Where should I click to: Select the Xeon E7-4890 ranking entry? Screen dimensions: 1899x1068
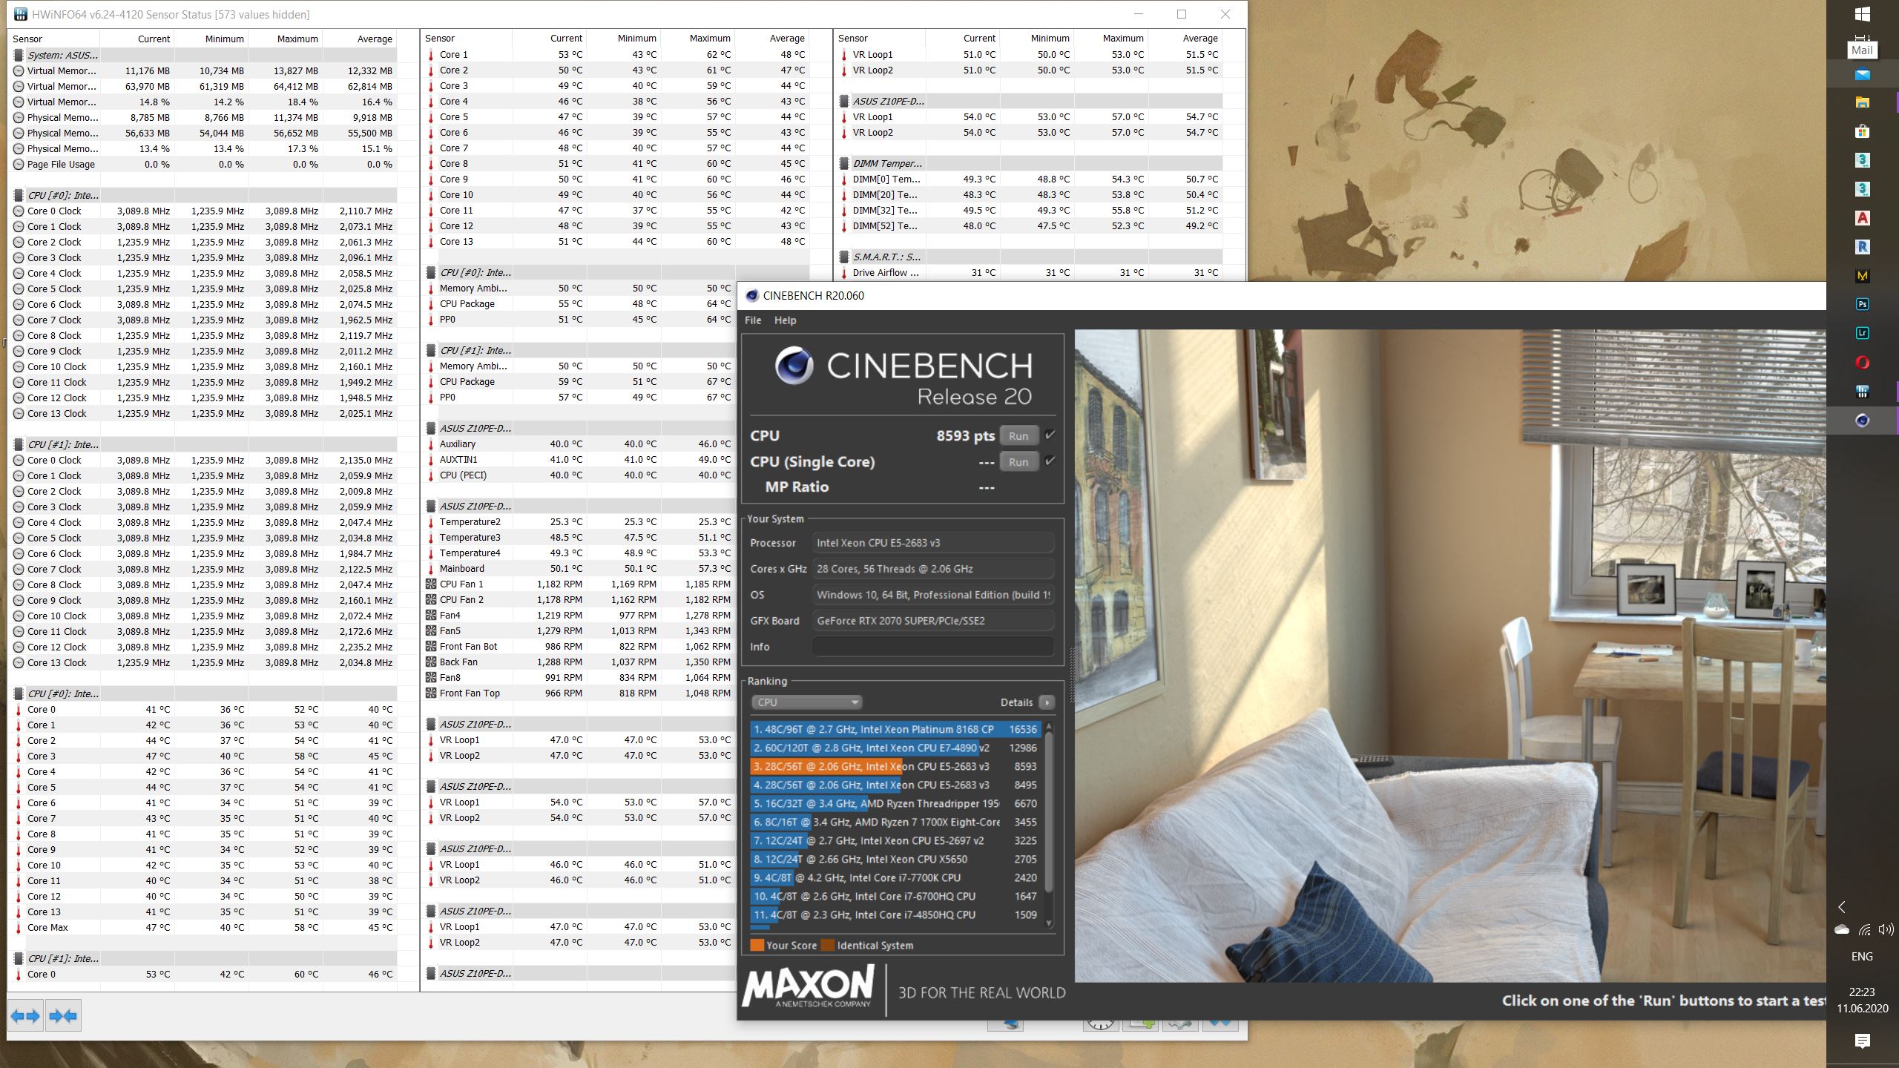895,748
